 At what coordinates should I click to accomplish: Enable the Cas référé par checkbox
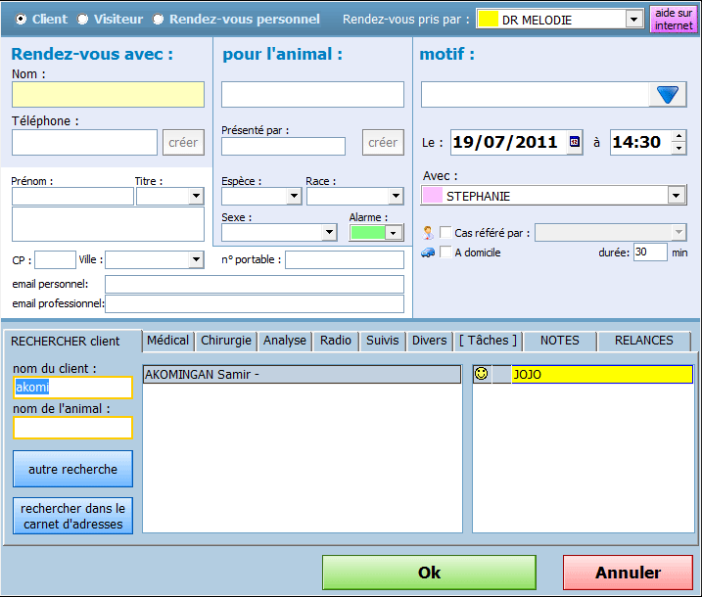[445, 233]
